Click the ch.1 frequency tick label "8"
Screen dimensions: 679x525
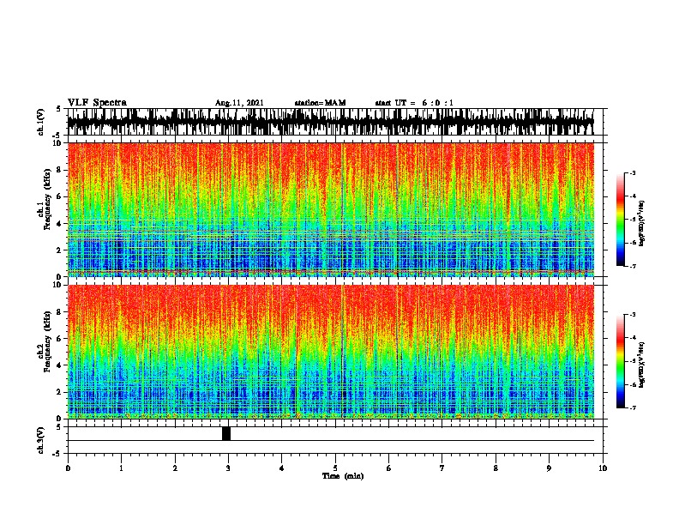(59, 170)
